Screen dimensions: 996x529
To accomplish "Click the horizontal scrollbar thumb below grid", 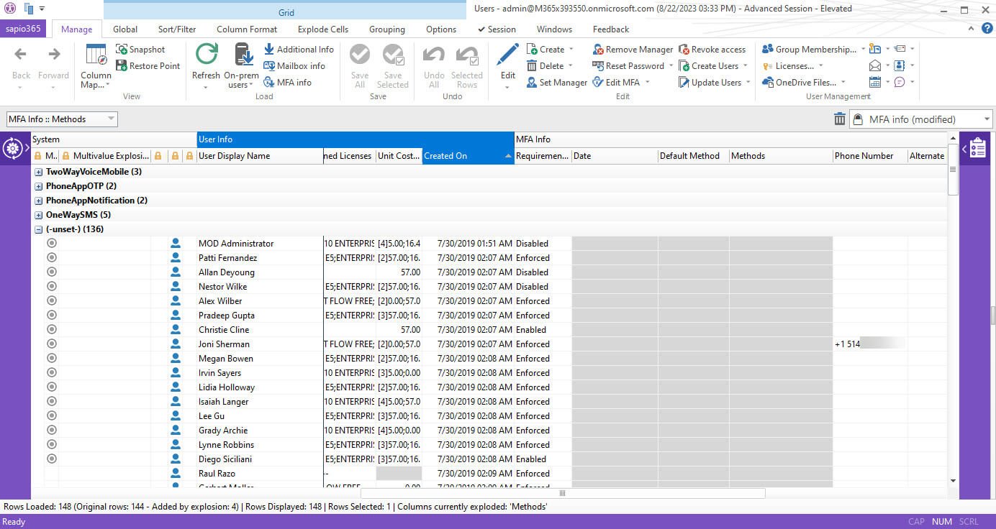I will tap(563, 493).
